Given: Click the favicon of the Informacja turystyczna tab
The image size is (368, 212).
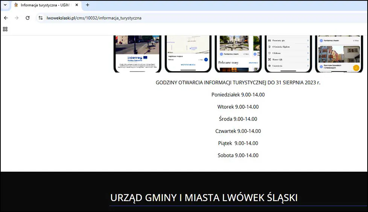Looking at the screenshot, I should click(16, 5).
